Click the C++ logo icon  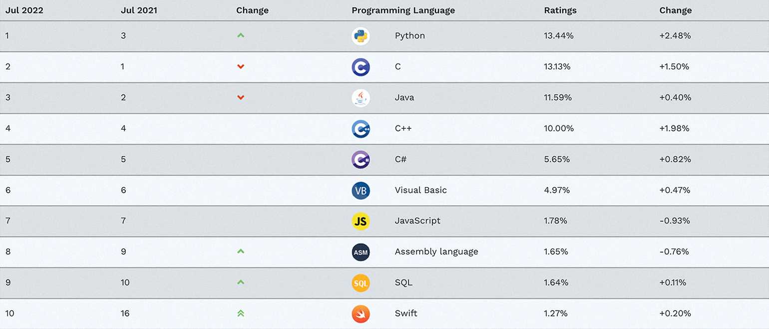361,129
